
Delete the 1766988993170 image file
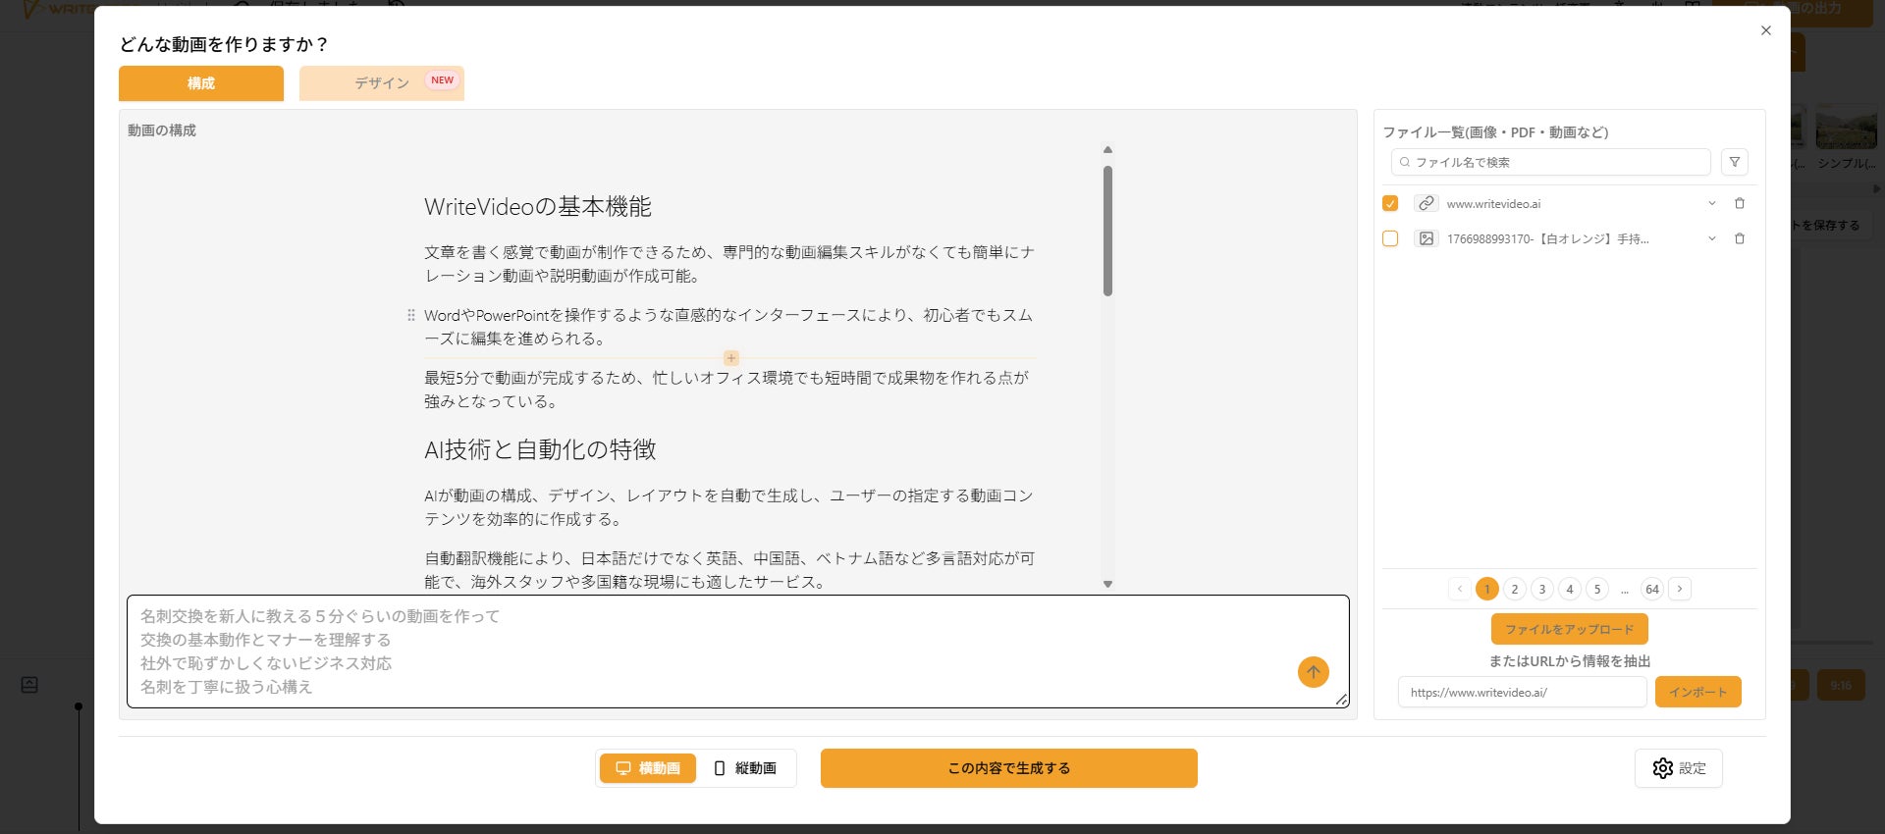[1740, 238]
